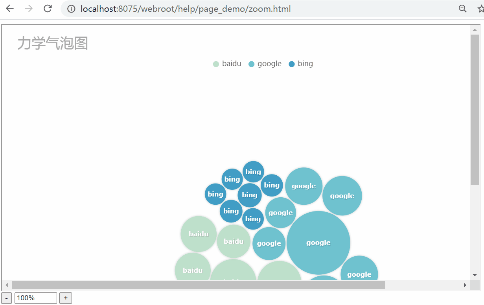Click the vertical scrollbar up arrow
Screen dimensions: 484x305
click(475, 30)
